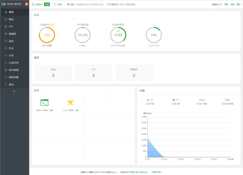Click the 更新 link at top right
Screen dimensions: 243x175
point(226,5)
